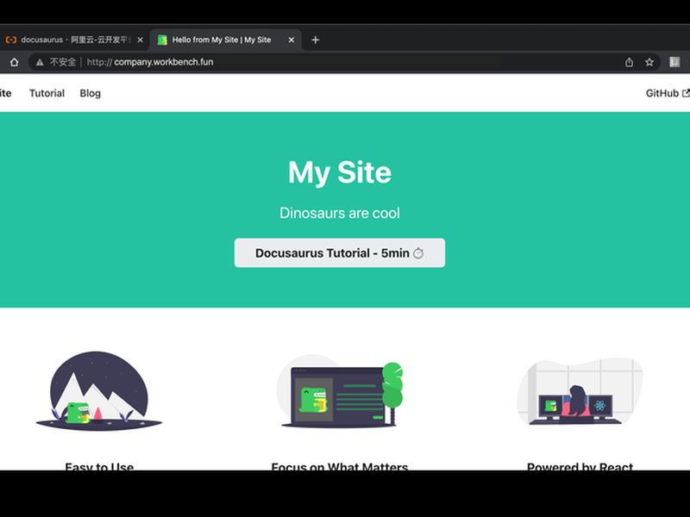690x517 pixels.
Task: Click the browser home icon
Action: point(14,62)
